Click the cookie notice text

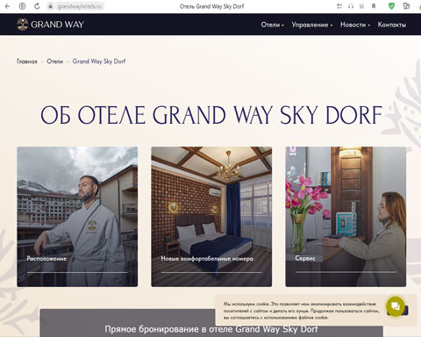coord(301,311)
